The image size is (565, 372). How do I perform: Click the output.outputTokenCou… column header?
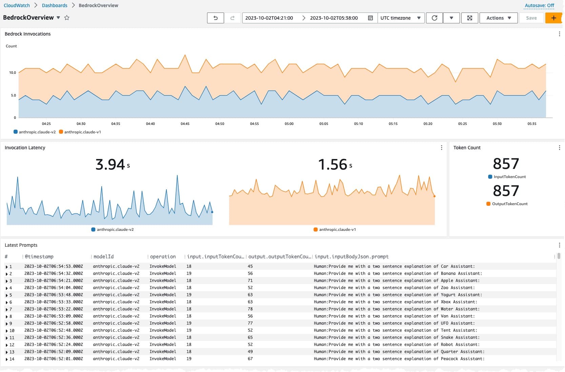[x=280, y=257]
